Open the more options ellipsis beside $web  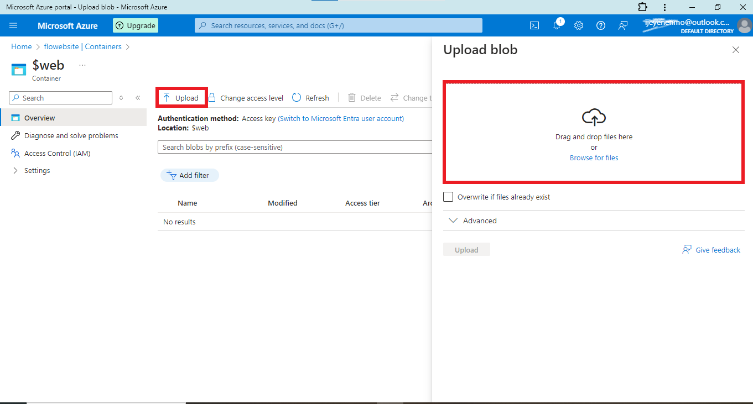(82, 65)
